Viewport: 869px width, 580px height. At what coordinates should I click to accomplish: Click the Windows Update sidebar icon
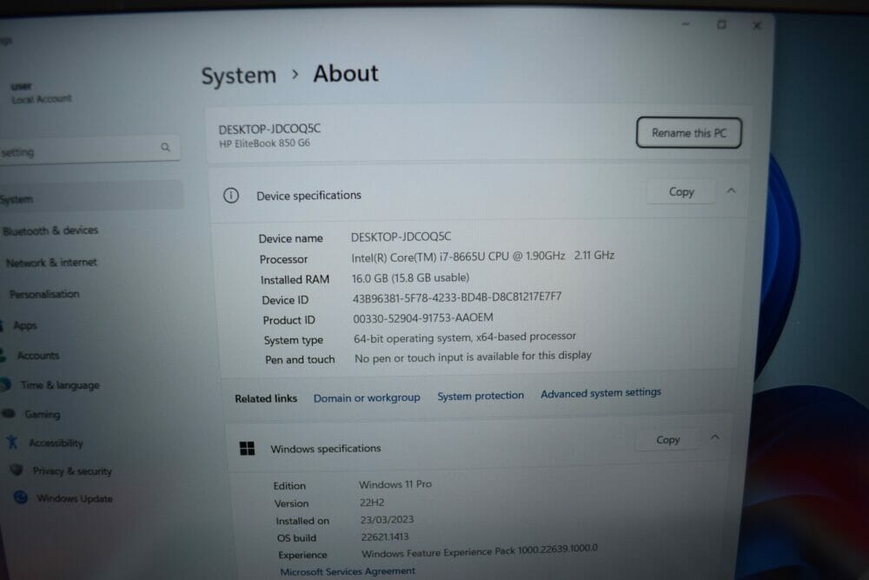21,497
